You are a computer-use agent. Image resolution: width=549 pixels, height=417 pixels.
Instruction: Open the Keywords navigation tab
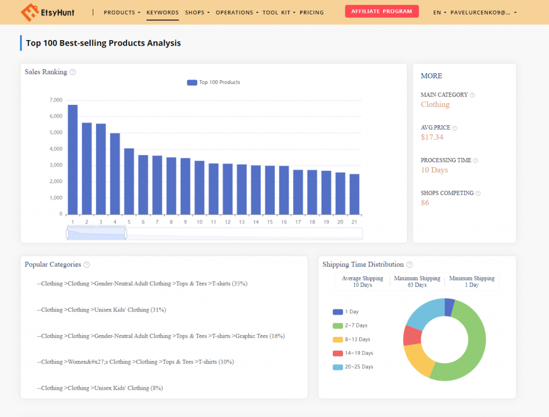click(x=162, y=12)
